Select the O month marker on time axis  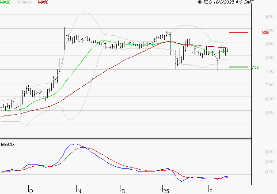[31, 191]
